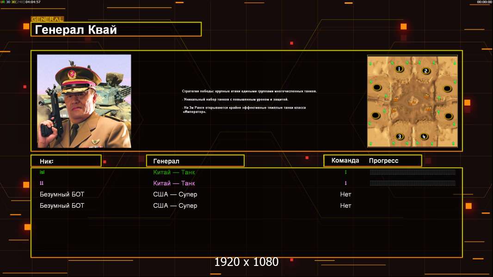The width and height of the screenshot is (493, 277).
Task: Select start position 2 on the map
Action: (426, 71)
